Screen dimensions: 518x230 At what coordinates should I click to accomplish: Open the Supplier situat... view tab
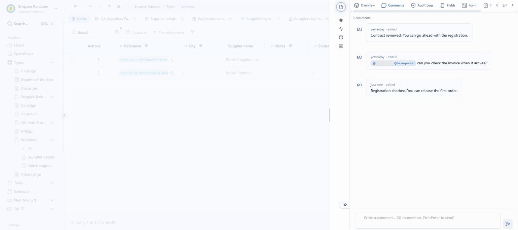[x=164, y=19]
